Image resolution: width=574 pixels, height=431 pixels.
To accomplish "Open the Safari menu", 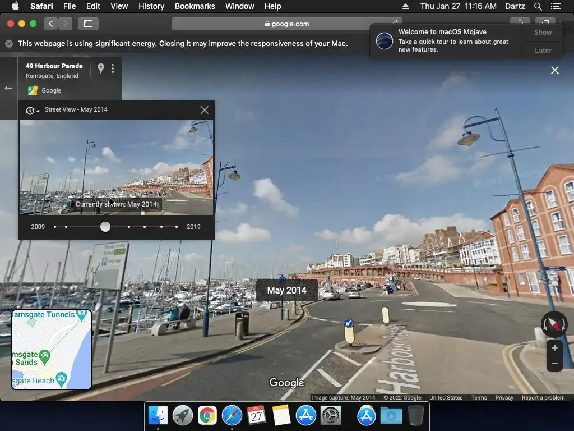I will [41, 6].
